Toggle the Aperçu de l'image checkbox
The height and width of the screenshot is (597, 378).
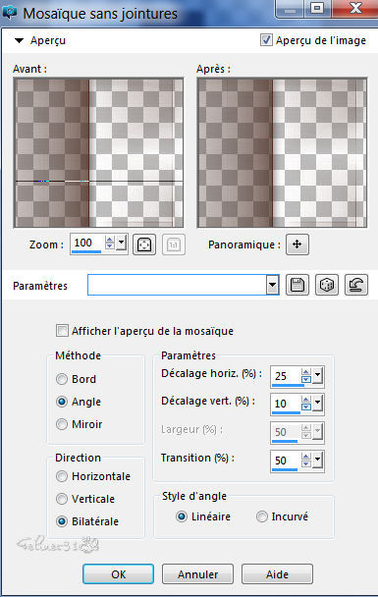[266, 40]
